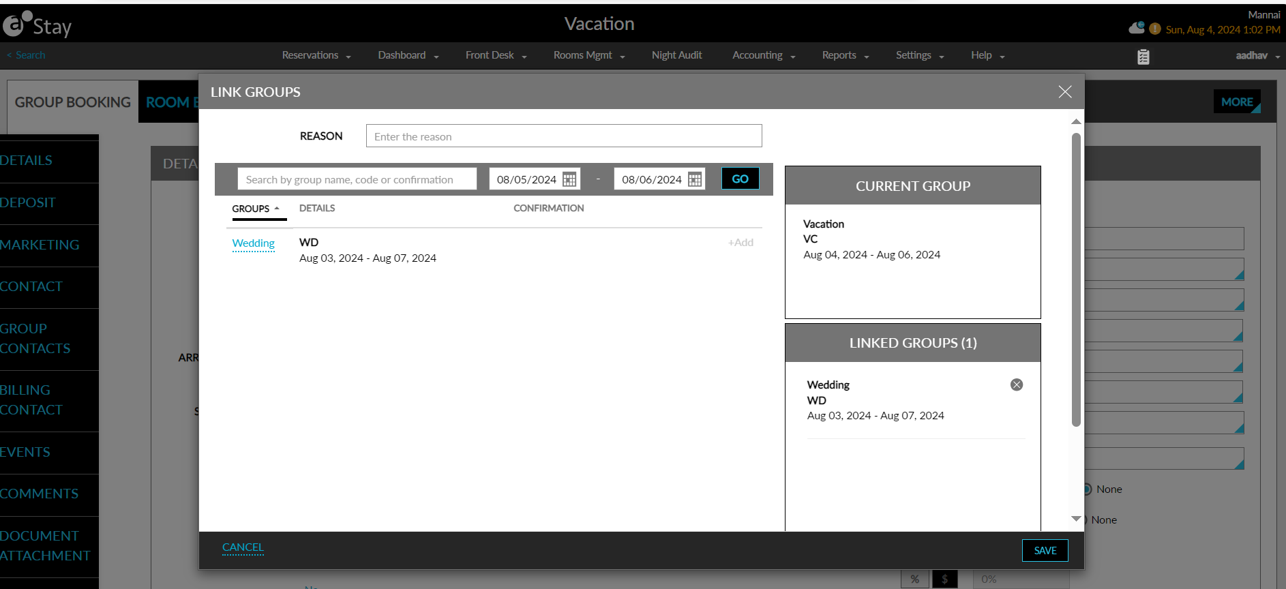The width and height of the screenshot is (1286, 589).
Task: Expand the Front Desk menu
Action: click(496, 55)
